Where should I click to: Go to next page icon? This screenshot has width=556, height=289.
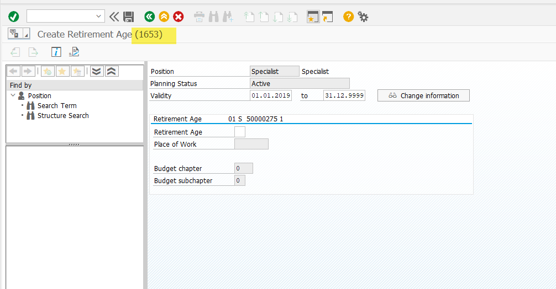click(277, 17)
